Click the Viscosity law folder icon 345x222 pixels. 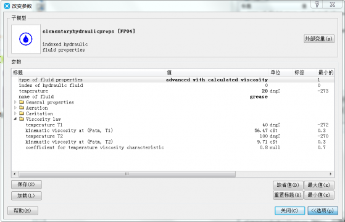[x=22, y=119]
